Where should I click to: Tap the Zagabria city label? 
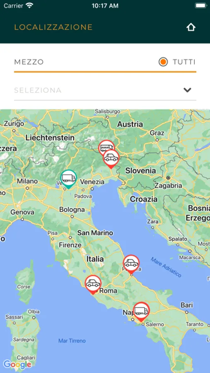click(168, 186)
